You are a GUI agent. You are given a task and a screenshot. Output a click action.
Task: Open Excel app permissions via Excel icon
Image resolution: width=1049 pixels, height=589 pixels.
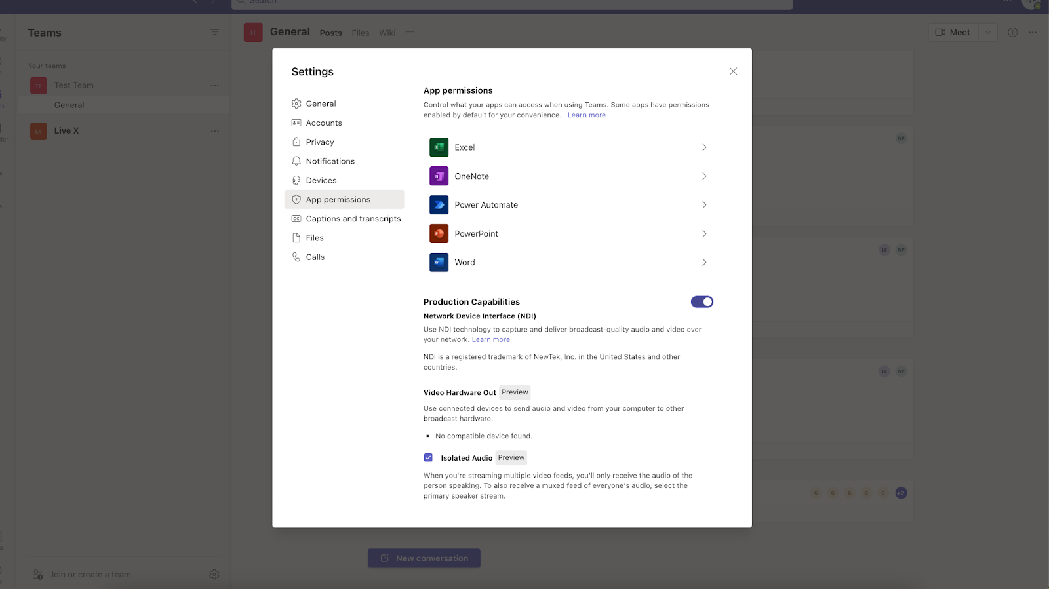tap(439, 147)
